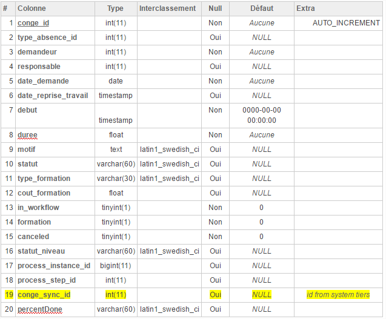Click the in_workflow column name
This screenshot has width=386, height=319.
click(38, 208)
